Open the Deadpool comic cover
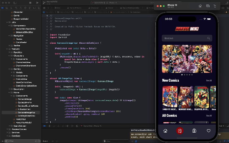This screenshot has width=229, height=143. [x=202, y=97]
